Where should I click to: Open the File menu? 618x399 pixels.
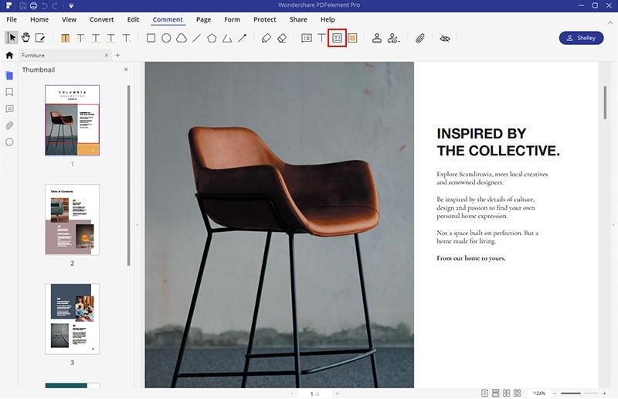click(12, 19)
